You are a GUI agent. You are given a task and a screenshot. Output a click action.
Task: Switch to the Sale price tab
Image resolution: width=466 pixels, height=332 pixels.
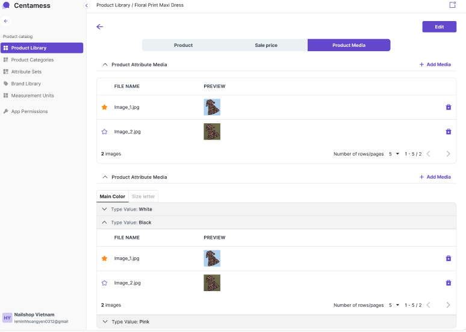pyautogui.click(x=266, y=45)
